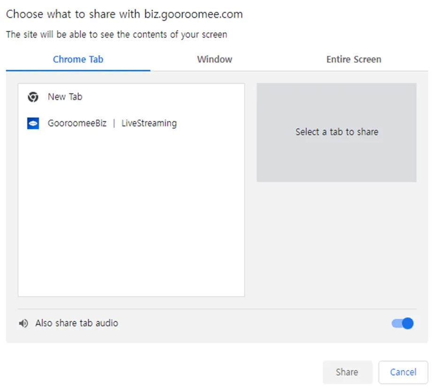The height and width of the screenshot is (391, 433).
Task: Cancel the screen sharing dialog
Action: 403,372
